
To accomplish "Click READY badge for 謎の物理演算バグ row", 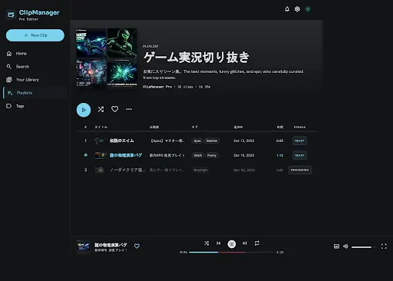I will click(x=299, y=155).
